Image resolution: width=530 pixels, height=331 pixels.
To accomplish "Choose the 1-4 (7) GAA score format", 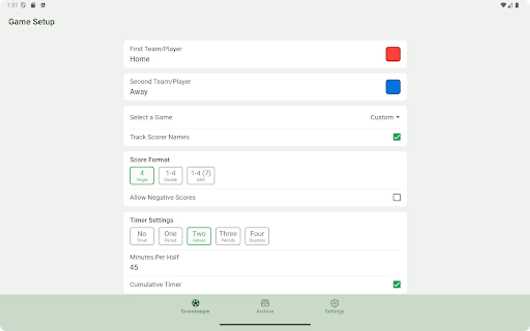I will tap(201, 175).
